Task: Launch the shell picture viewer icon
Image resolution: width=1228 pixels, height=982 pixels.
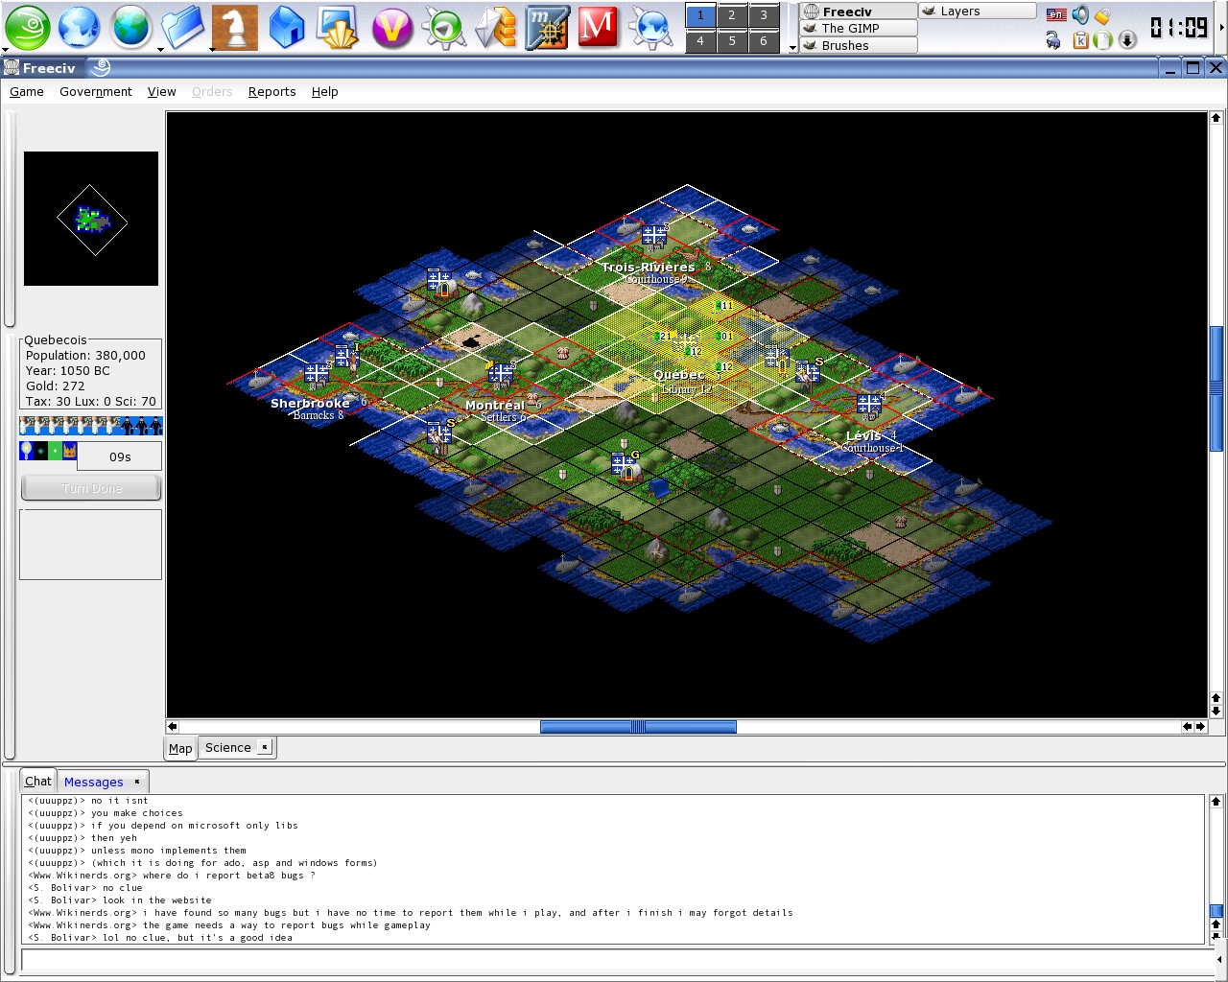Action: click(x=338, y=27)
